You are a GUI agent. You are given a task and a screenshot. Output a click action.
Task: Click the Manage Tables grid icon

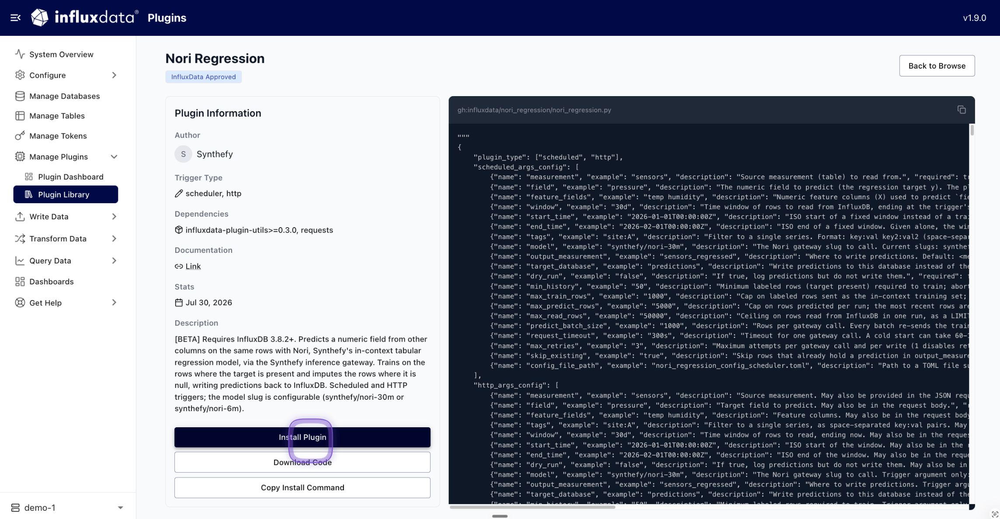tap(20, 116)
